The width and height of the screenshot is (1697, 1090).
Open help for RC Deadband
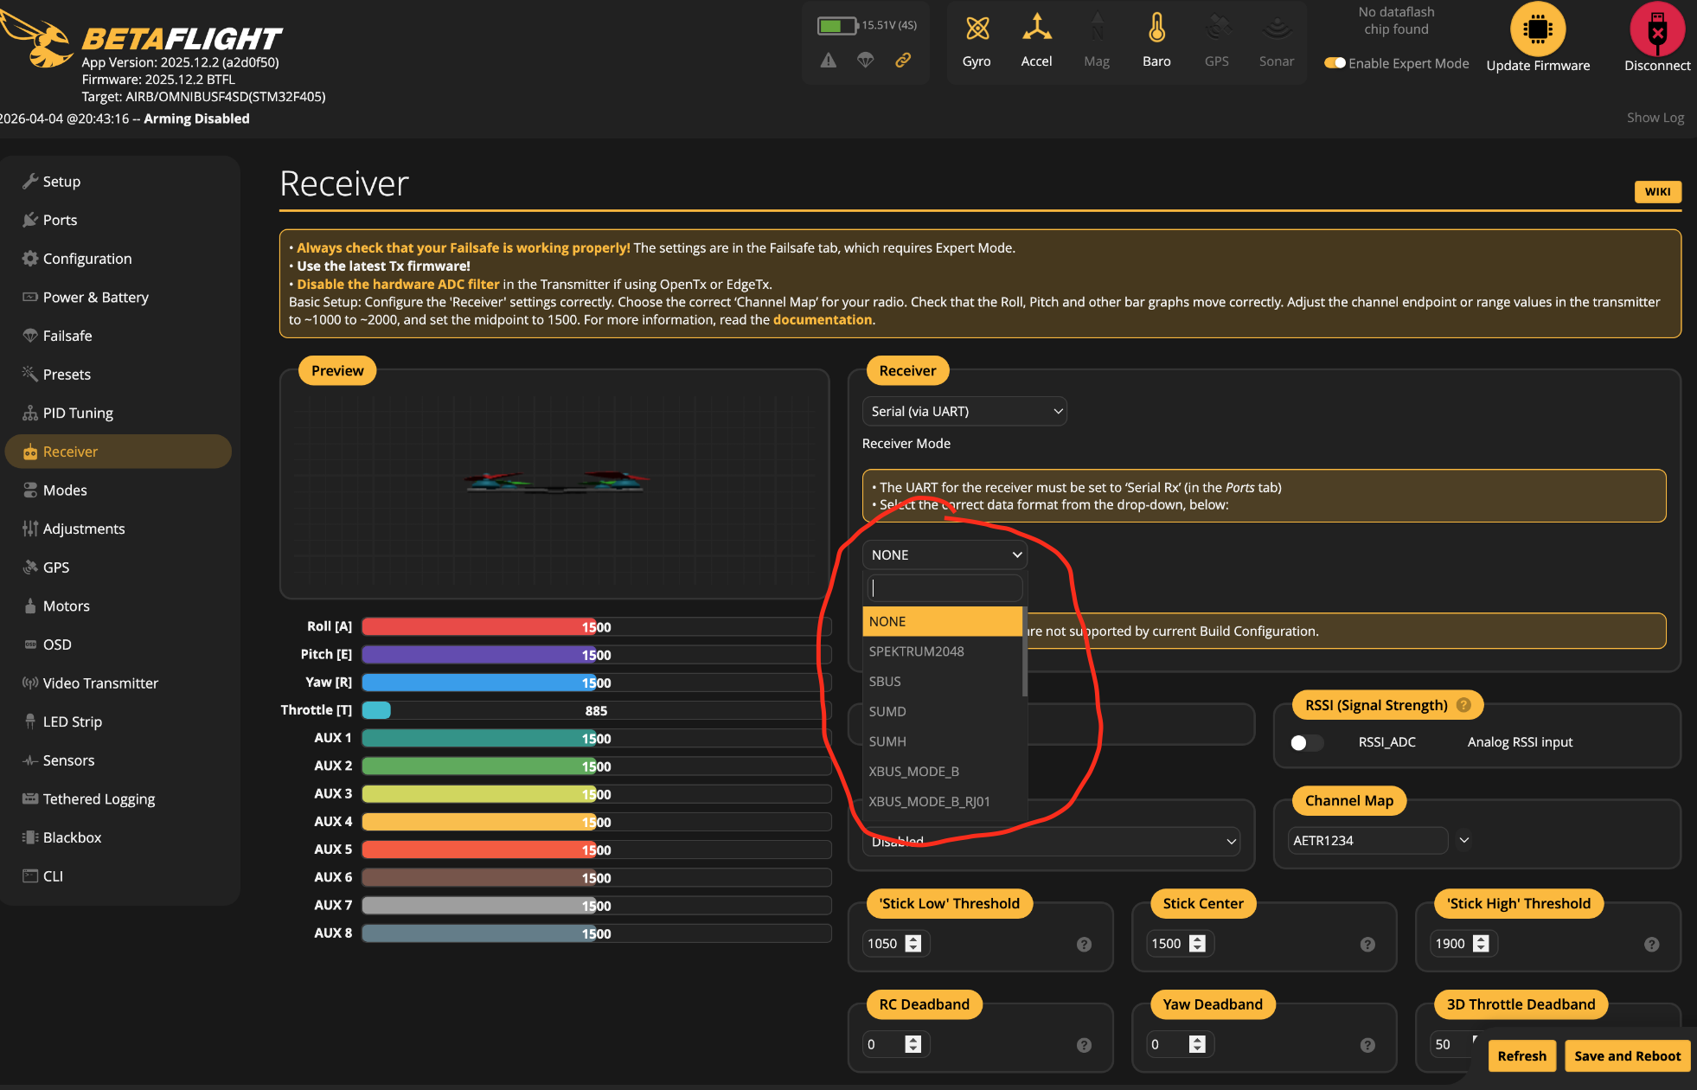tap(1084, 1045)
